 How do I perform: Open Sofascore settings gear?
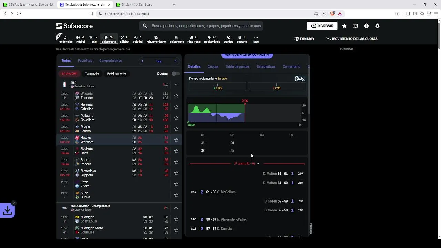(377, 26)
